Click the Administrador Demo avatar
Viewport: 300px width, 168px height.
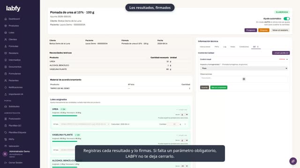tap(5, 154)
